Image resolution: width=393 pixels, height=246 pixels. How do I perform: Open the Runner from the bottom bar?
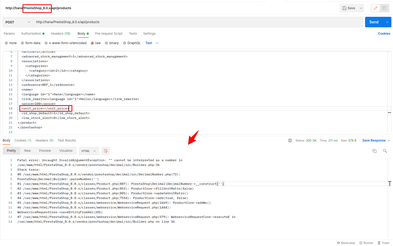pyautogui.click(x=366, y=243)
